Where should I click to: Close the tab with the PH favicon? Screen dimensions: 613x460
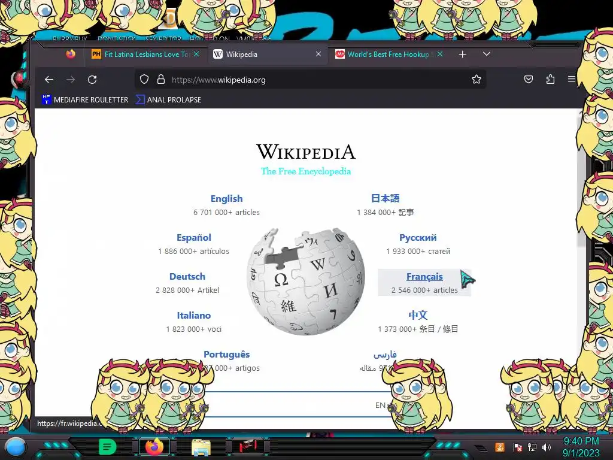coord(196,54)
